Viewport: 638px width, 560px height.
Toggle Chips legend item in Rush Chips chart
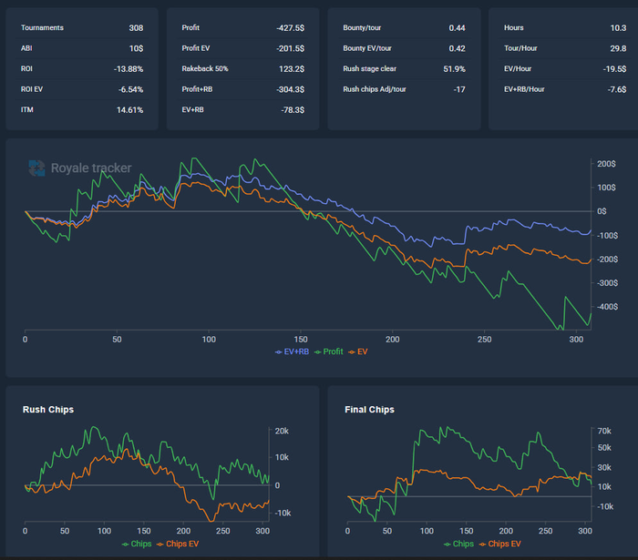point(136,544)
